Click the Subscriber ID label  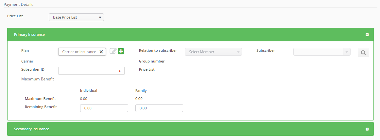33,69
